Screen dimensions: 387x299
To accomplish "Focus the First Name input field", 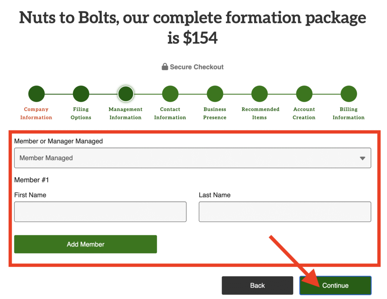I will pos(100,212).
